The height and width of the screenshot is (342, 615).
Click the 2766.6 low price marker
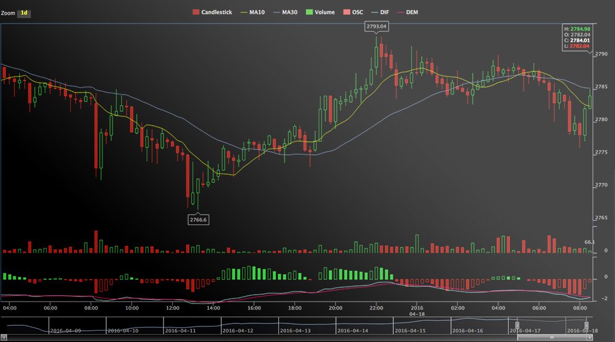(198, 220)
